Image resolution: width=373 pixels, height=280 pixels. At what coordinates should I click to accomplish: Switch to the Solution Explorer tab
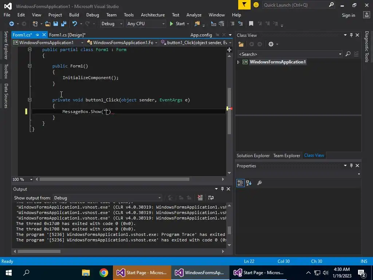[253, 155]
